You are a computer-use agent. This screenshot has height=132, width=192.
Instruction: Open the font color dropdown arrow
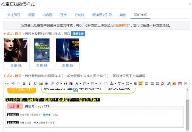(80, 84)
